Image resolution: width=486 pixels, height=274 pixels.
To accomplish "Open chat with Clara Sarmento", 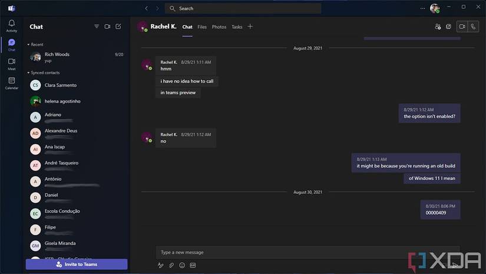I will [x=77, y=85].
